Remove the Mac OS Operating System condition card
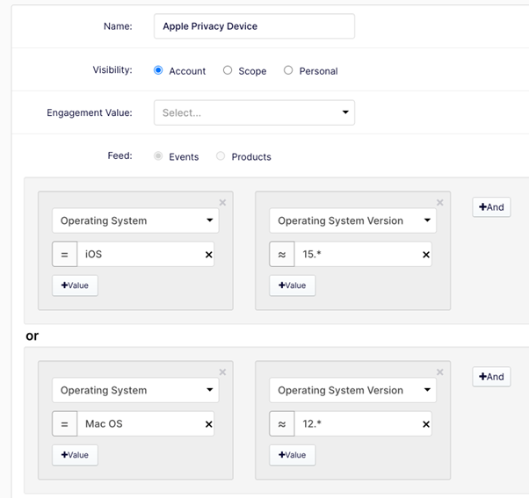Screen dimensions: 529x498 [222, 372]
